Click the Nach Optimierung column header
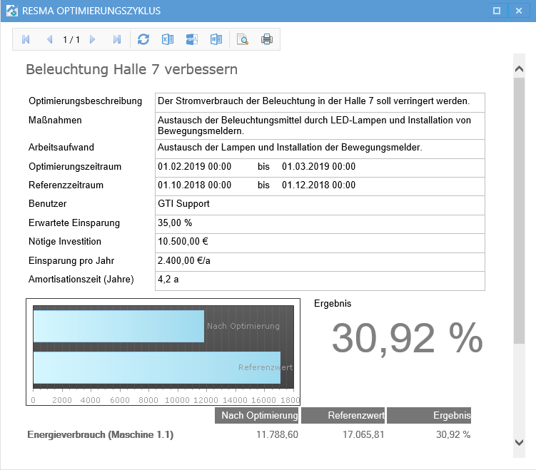536x470 pixels. (257, 416)
